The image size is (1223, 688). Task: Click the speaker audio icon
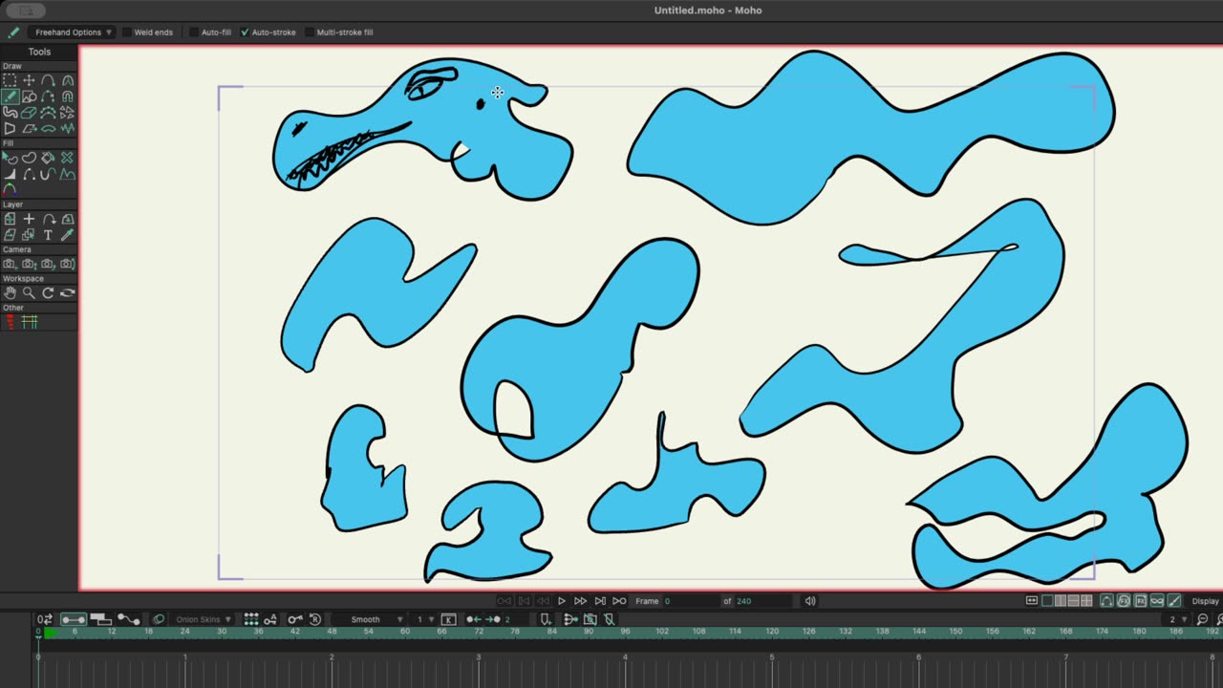[810, 601]
